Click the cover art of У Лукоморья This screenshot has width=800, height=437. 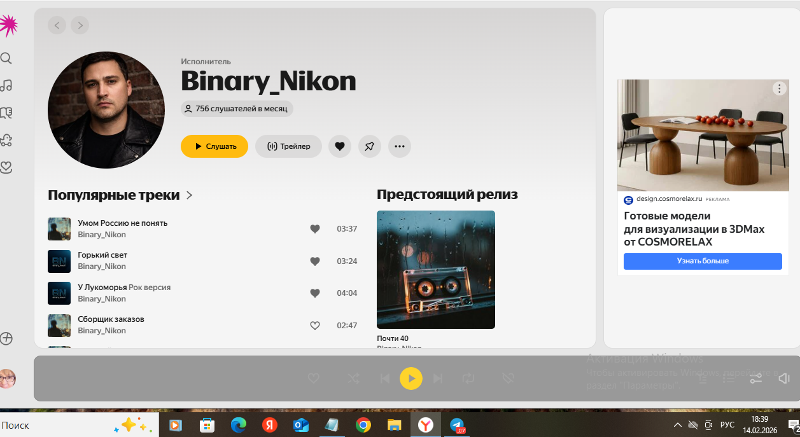pyautogui.click(x=59, y=293)
